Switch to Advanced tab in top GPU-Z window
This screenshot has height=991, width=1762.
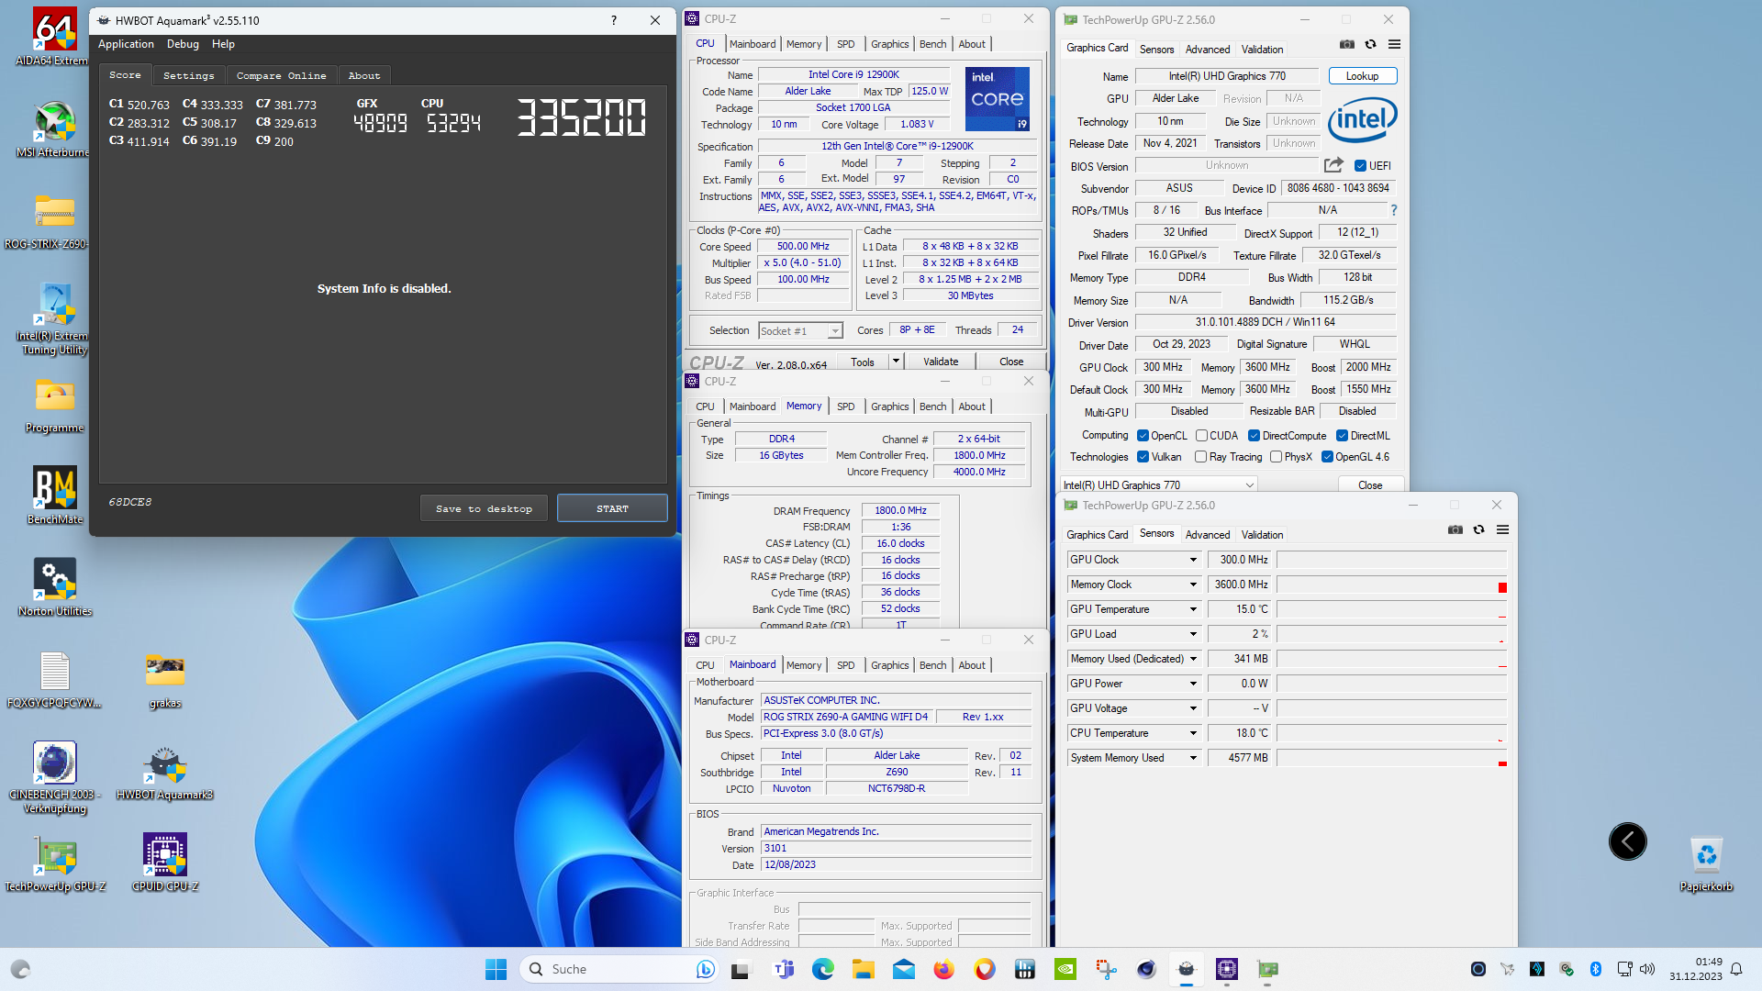[1207, 50]
